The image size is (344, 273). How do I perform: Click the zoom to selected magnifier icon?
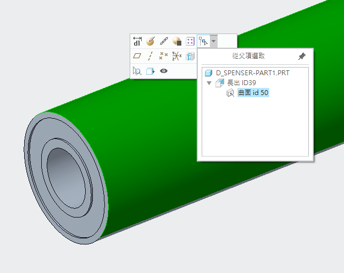[x=137, y=71]
